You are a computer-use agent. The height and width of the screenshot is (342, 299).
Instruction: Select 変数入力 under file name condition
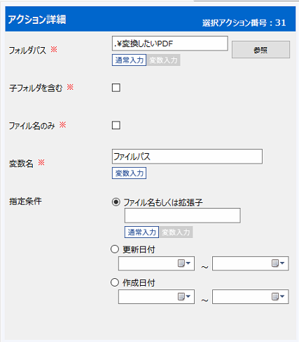[176, 232]
